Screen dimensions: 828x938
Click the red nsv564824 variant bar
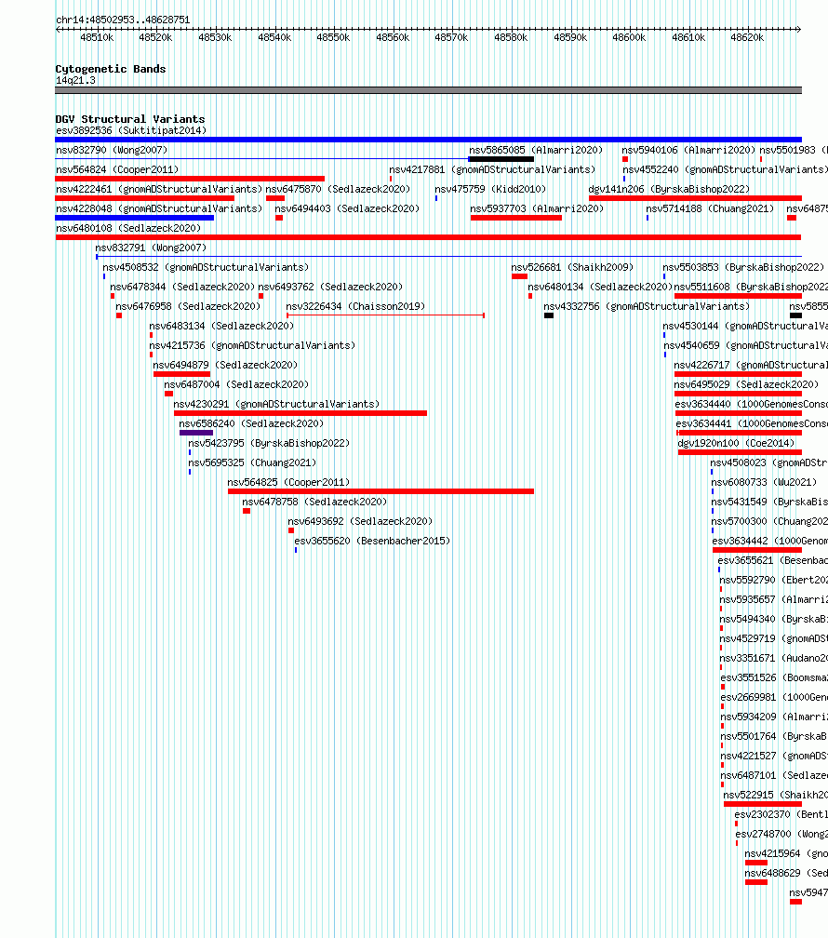(x=190, y=179)
